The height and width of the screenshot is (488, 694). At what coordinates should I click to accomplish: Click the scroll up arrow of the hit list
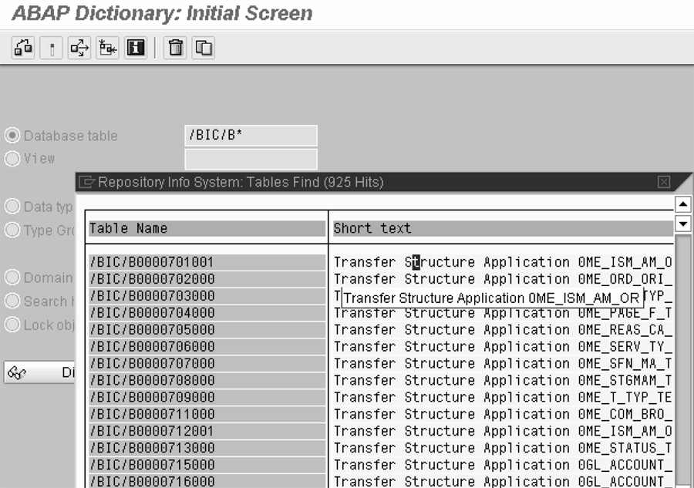pyautogui.click(x=683, y=204)
